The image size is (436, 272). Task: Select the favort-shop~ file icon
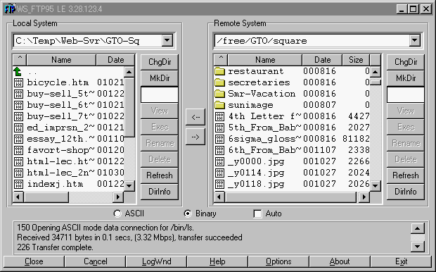[x=18, y=150]
